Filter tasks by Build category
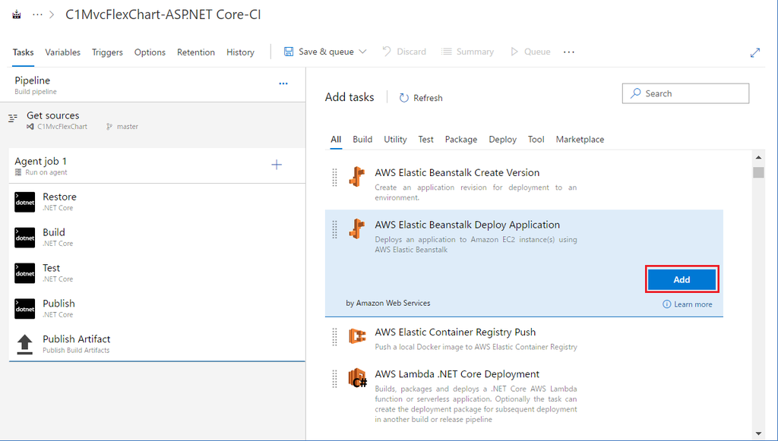778x441 pixels. [x=362, y=139]
